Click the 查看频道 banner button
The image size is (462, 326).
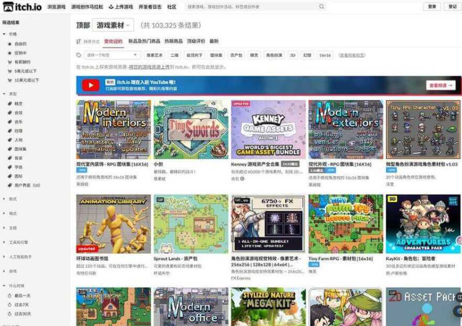441,85
